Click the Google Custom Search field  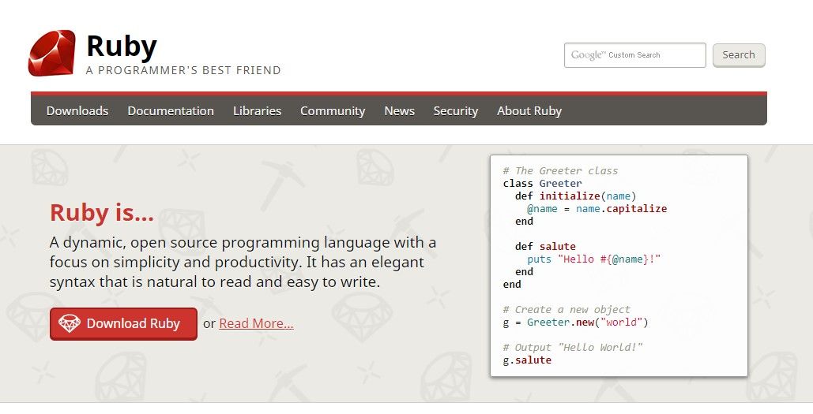[x=635, y=55]
